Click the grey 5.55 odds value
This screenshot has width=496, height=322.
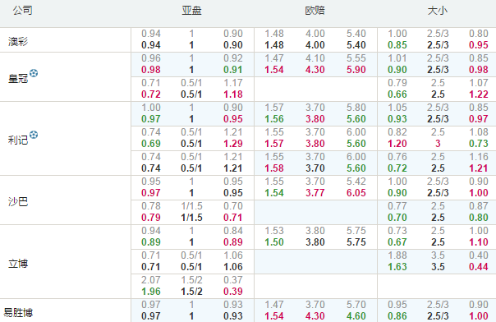[x=356, y=58]
